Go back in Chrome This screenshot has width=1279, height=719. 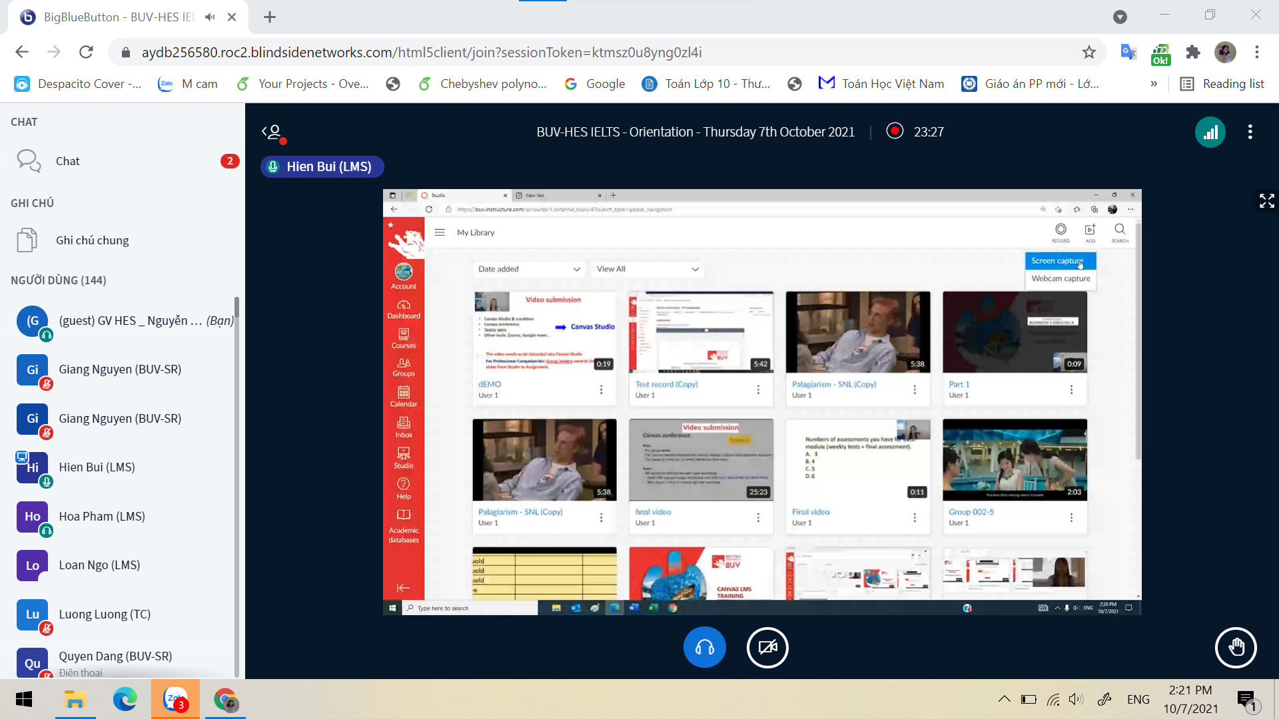[x=22, y=52]
